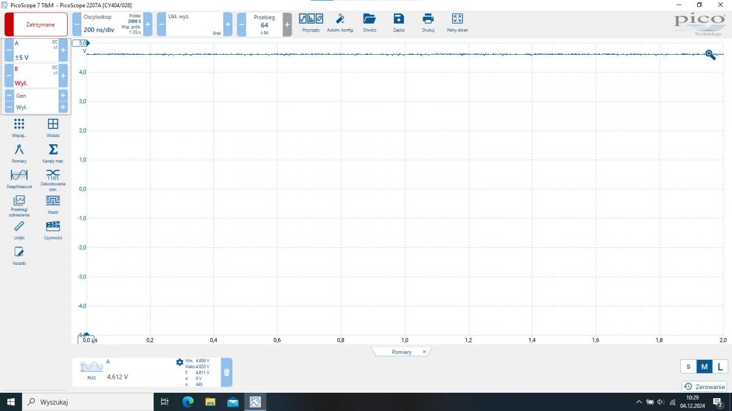The image size is (732, 411).
Task: Delete the RMS measurement with trash icon
Action: pos(226,372)
